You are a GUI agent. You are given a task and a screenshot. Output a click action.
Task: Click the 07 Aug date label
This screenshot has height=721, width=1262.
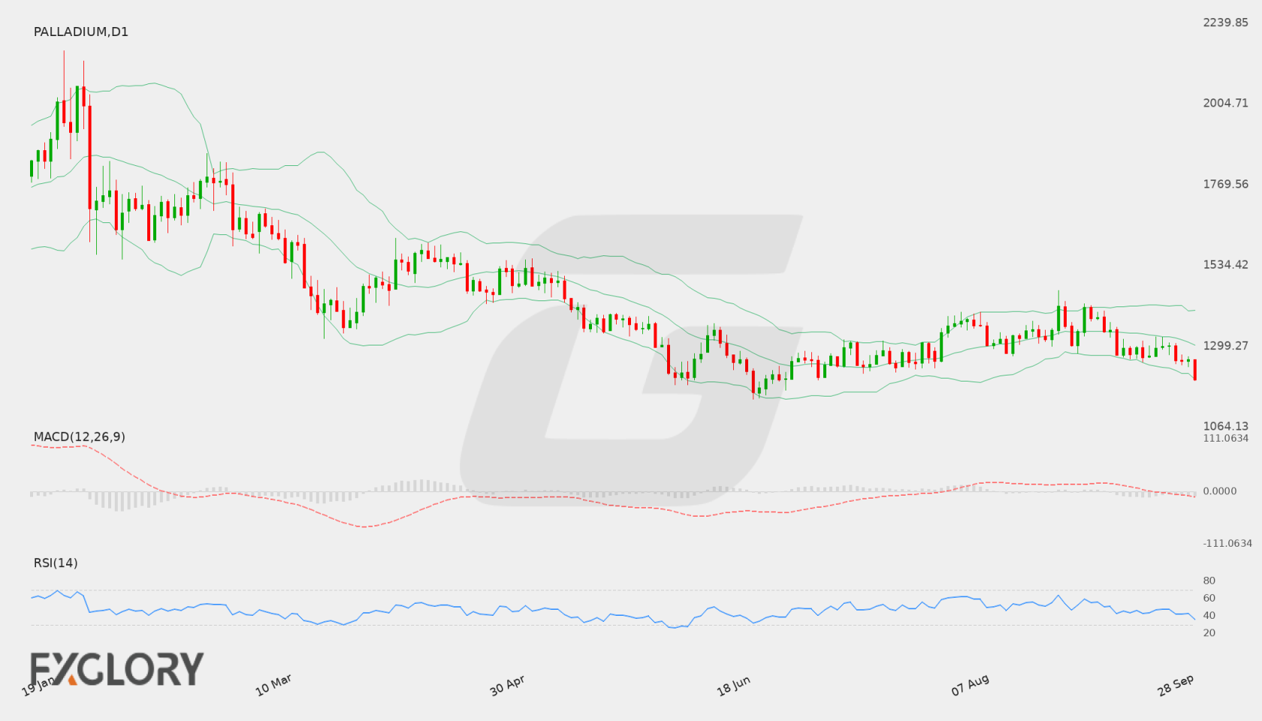click(970, 685)
